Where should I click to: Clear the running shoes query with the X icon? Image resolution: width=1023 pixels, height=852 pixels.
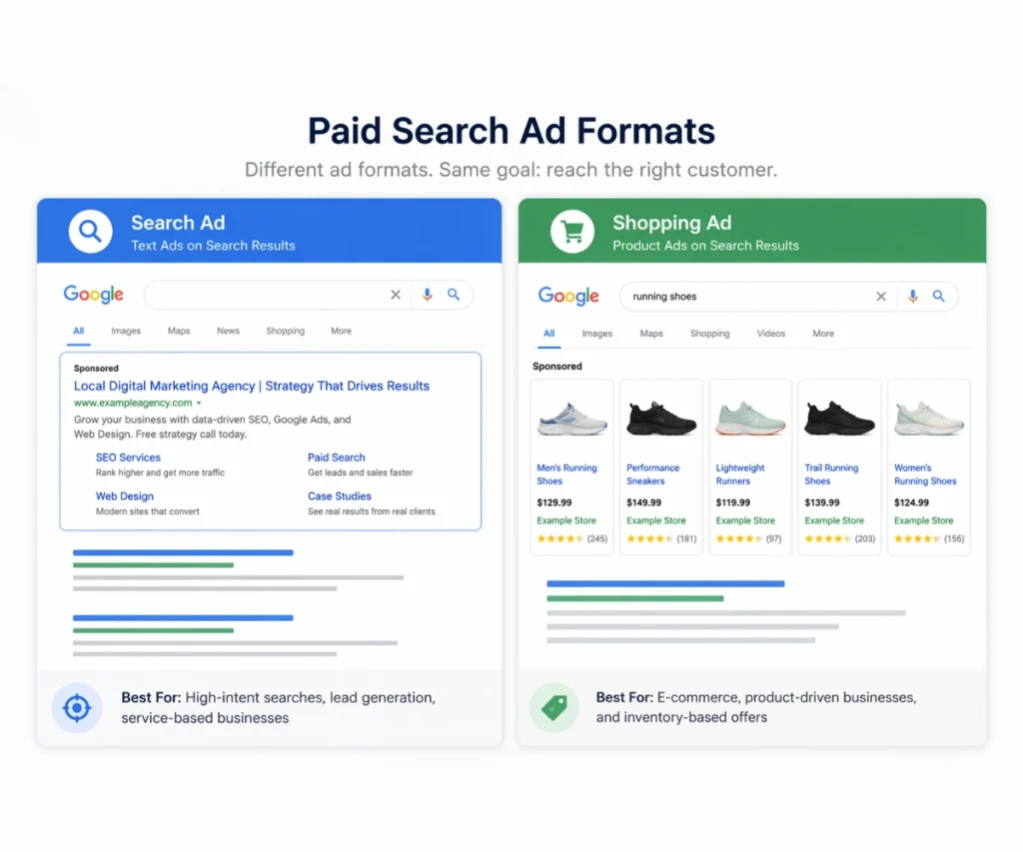(881, 296)
